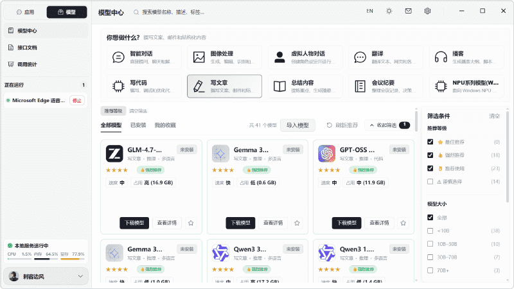The height and width of the screenshot is (289, 514).
Task: Click 刷新推荐 to refresh recommendations
Action: (342, 125)
